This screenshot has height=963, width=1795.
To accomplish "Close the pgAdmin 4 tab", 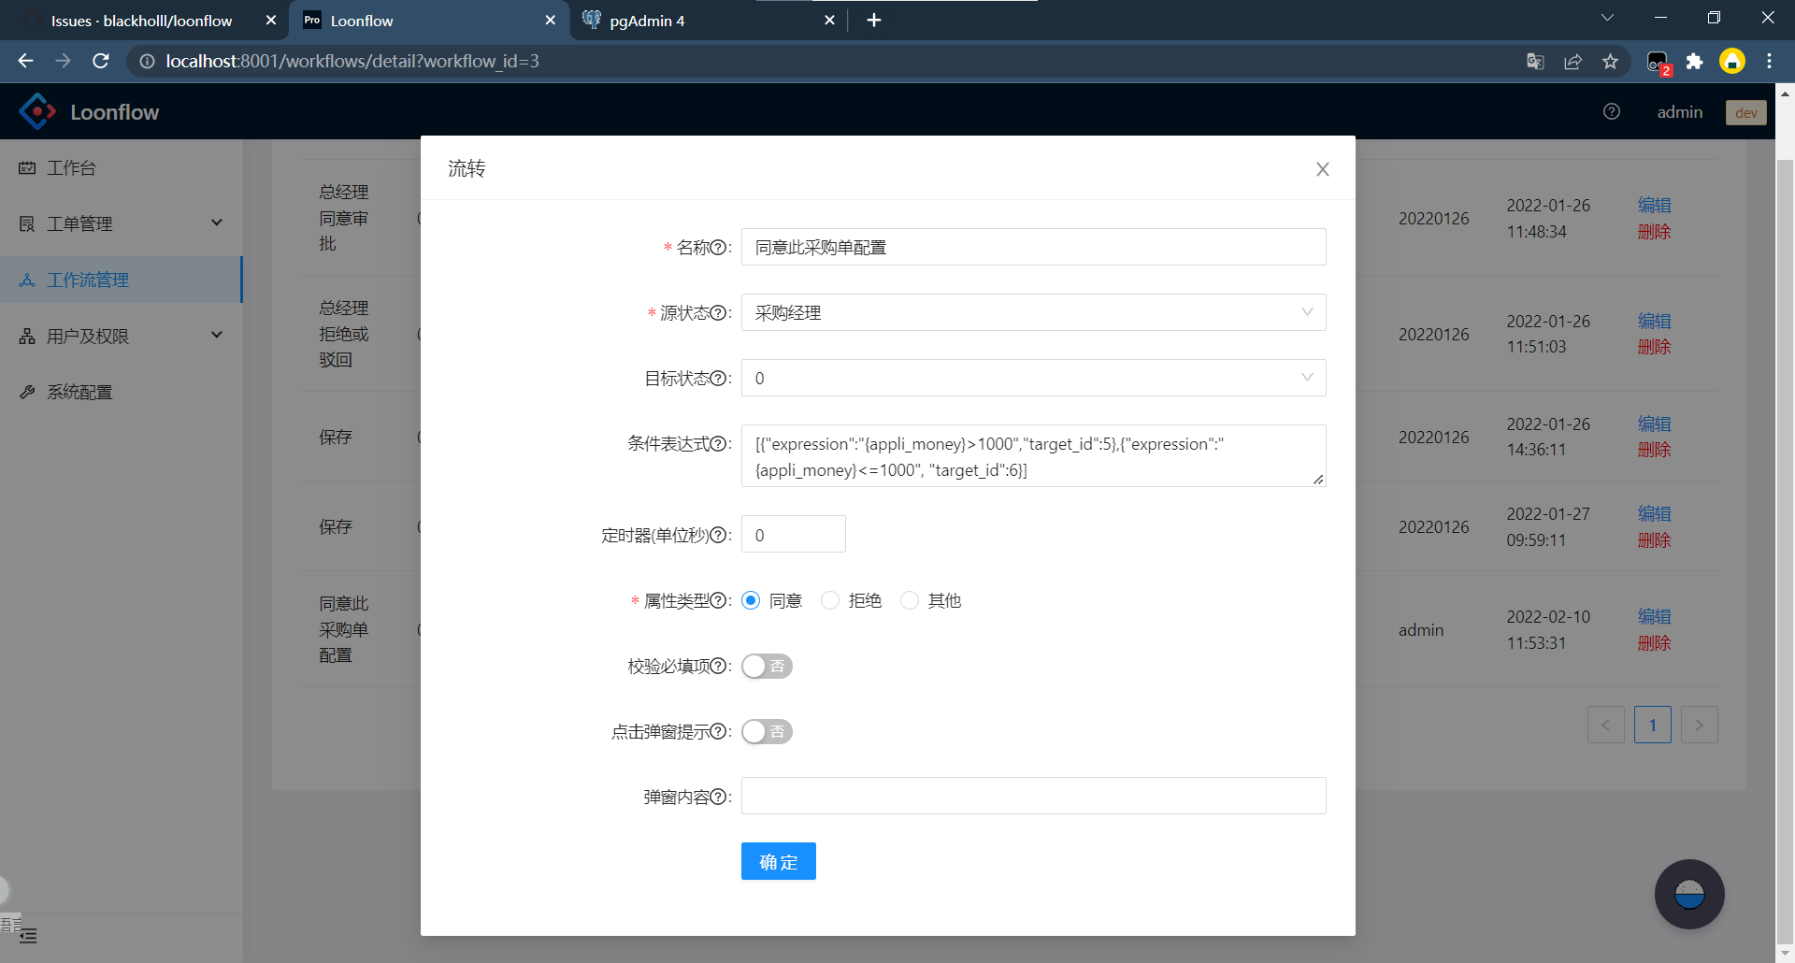I will click(829, 21).
